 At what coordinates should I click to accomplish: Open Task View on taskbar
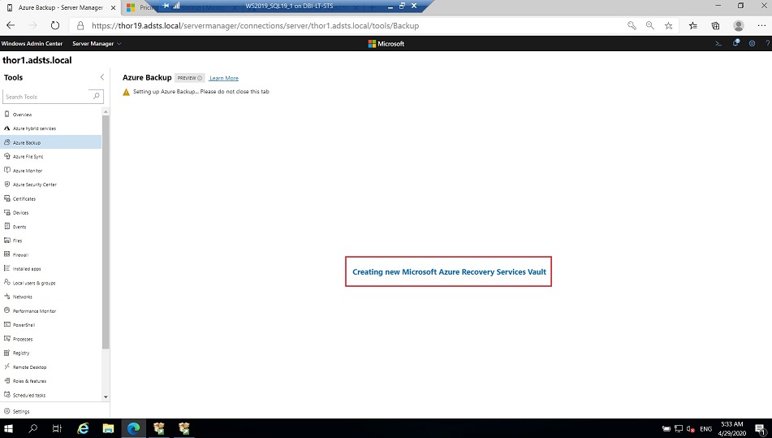[x=57, y=428]
